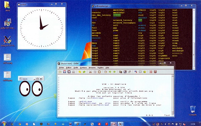The image size is (201, 126).
Task: Click the PuTTY button in the taskbar
Action: click(x=78, y=124)
